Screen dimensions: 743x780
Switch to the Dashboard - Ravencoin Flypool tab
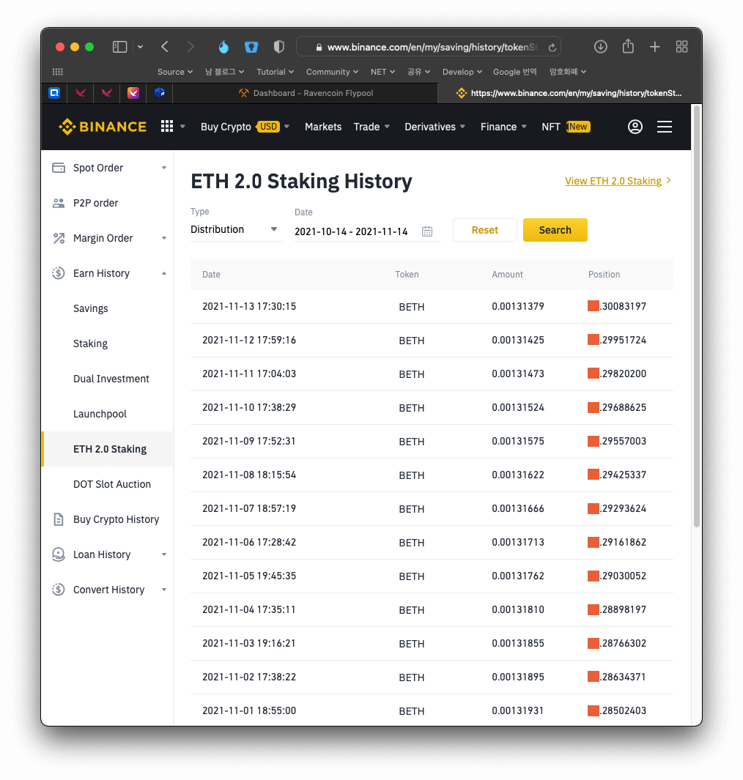click(x=306, y=93)
